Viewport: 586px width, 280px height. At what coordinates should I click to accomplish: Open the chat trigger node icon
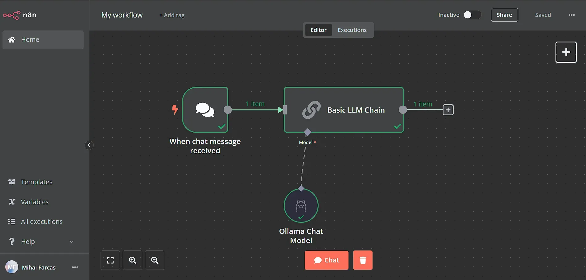[x=205, y=110]
